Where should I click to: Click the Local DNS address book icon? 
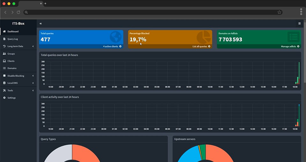(x=4, y=83)
